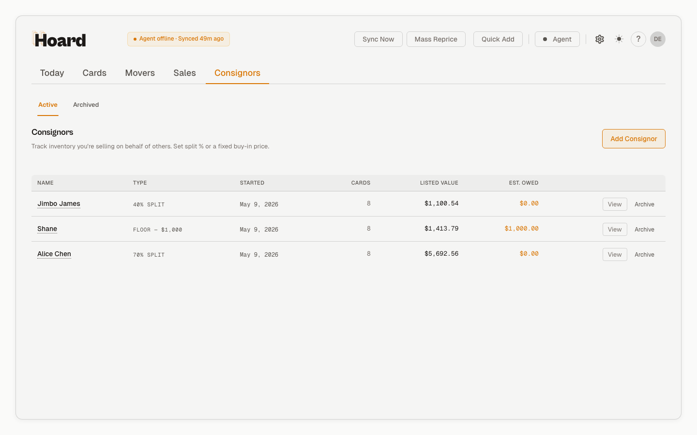Go to the Today tab
Viewport: 697px width, 435px height.
coord(52,73)
